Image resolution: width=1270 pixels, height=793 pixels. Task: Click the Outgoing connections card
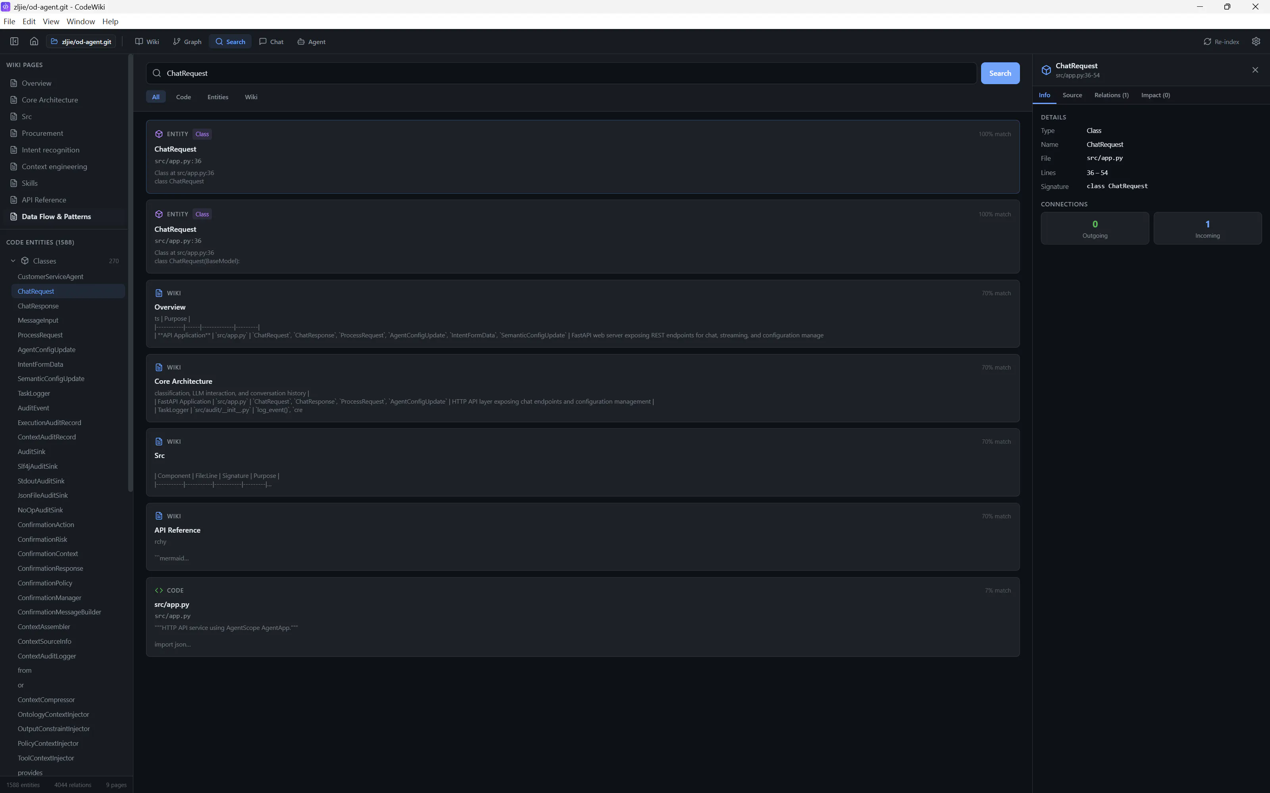click(x=1094, y=228)
